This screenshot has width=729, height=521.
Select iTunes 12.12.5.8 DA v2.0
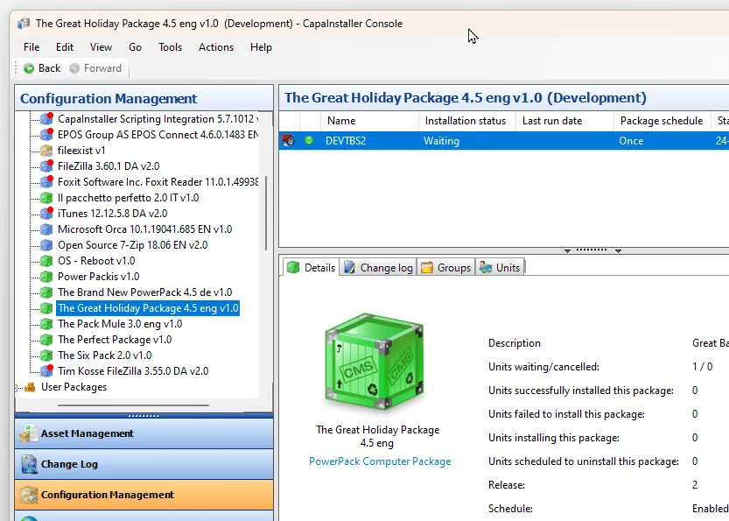click(x=113, y=214)
